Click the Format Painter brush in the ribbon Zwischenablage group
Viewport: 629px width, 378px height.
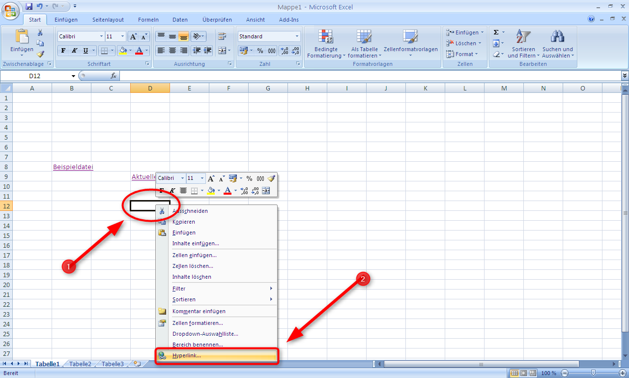40,54
